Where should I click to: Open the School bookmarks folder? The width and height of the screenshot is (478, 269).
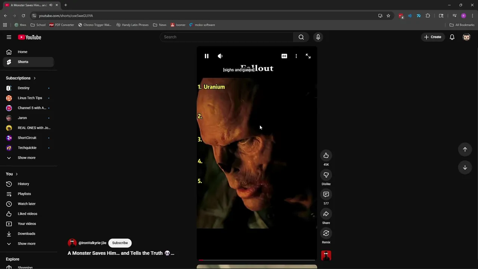coord(38,25)
